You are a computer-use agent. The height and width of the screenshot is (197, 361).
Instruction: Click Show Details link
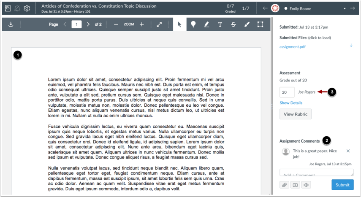291,103
